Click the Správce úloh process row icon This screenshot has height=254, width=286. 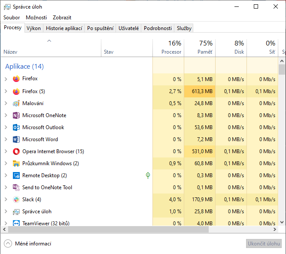16,212
